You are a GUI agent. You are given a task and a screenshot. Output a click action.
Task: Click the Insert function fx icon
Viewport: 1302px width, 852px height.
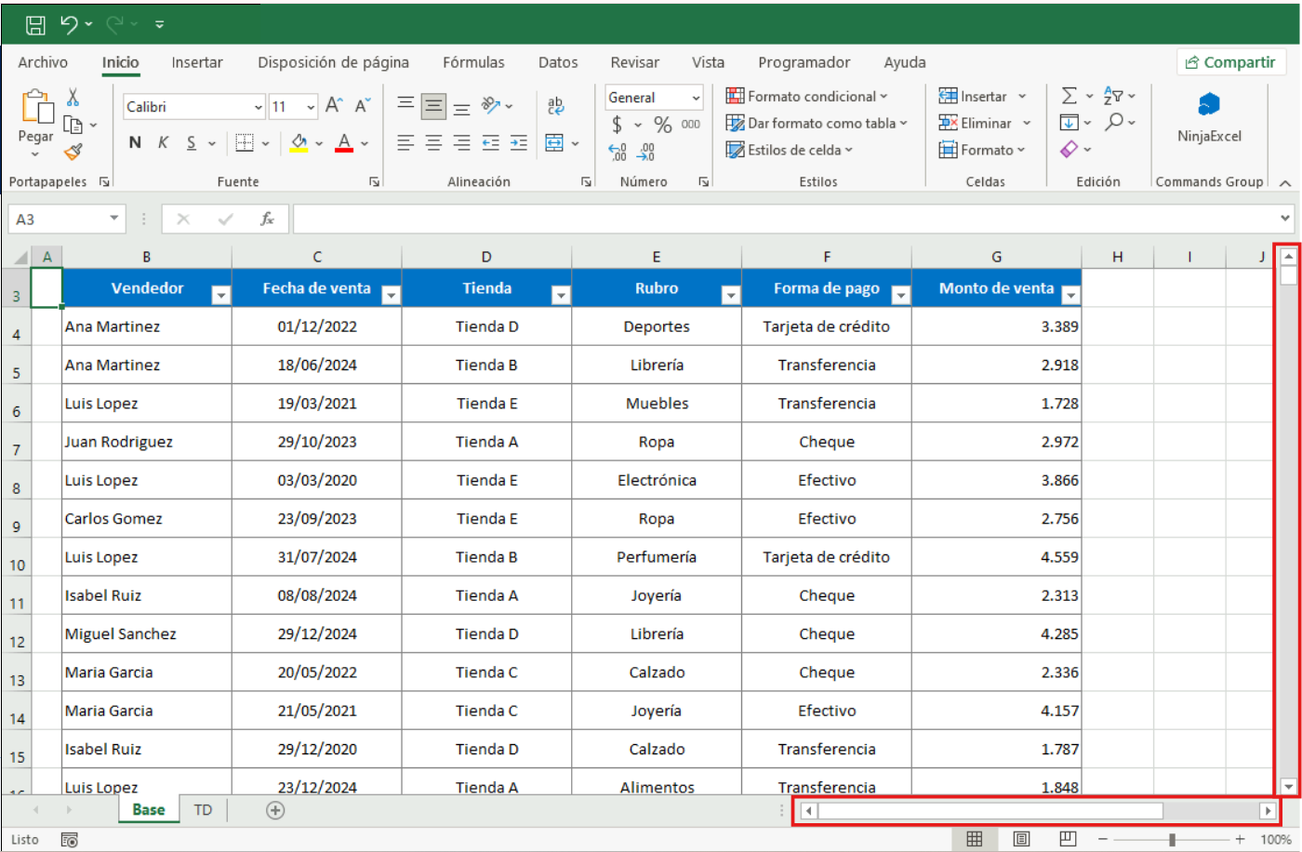tap(267, 219)
